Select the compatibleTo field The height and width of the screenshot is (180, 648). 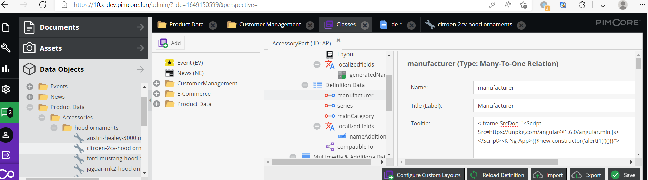355,147
